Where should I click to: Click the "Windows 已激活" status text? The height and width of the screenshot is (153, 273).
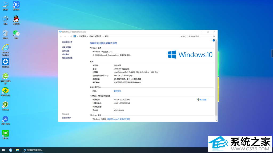99,119
